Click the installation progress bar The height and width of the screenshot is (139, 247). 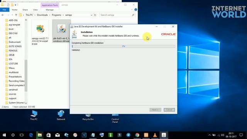pyautogui.click(x=123, y=46)
